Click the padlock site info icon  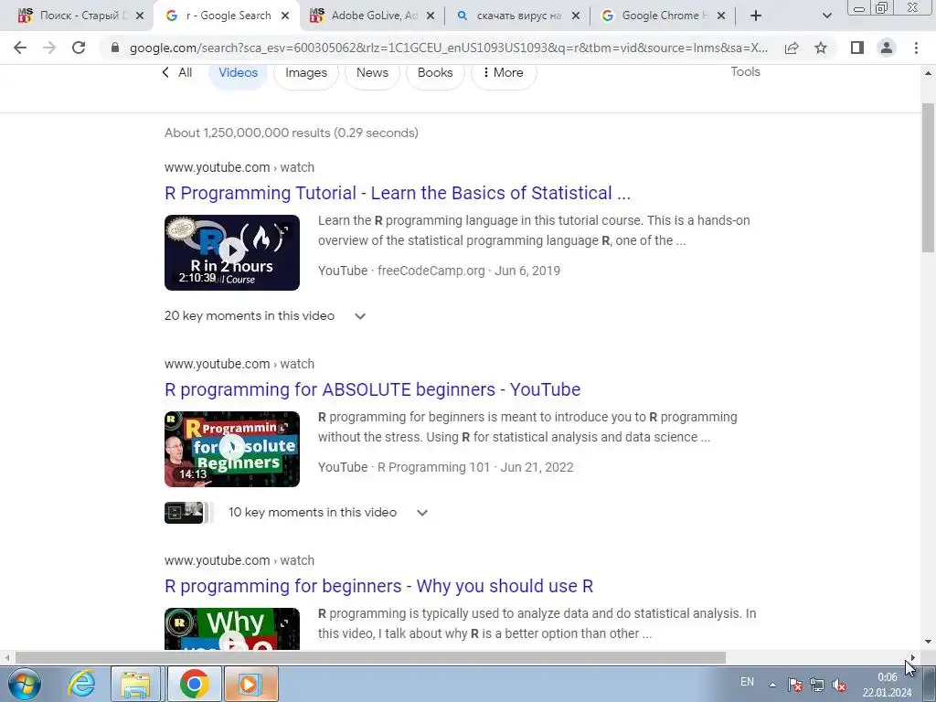115,48
